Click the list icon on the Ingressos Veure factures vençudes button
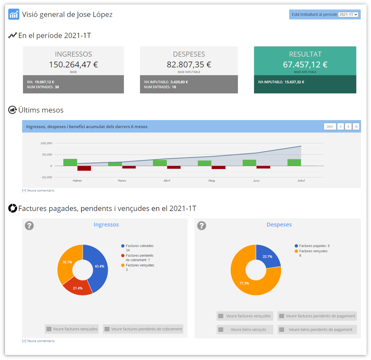The image size is (371, 360). pyautogui.click(x=49, y=329)
